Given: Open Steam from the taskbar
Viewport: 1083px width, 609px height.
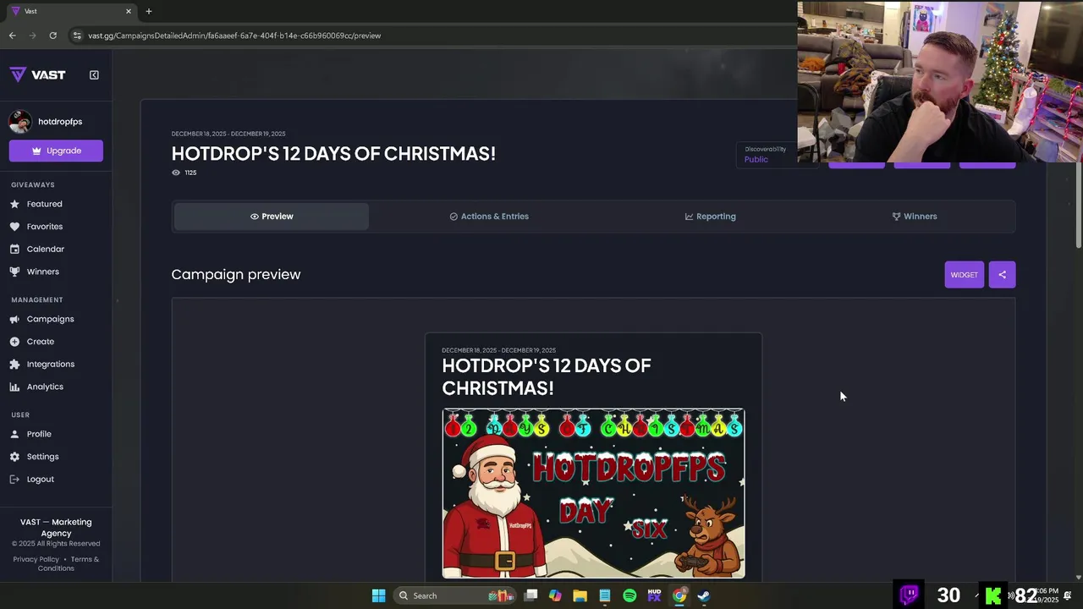Looking at the screenshot, I should click(x=703, y=595).
